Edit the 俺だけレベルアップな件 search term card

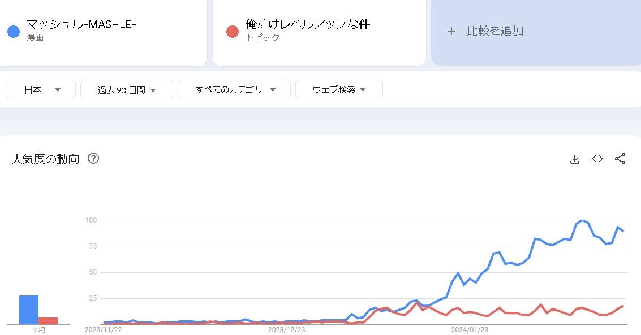[x=319, y=32]
